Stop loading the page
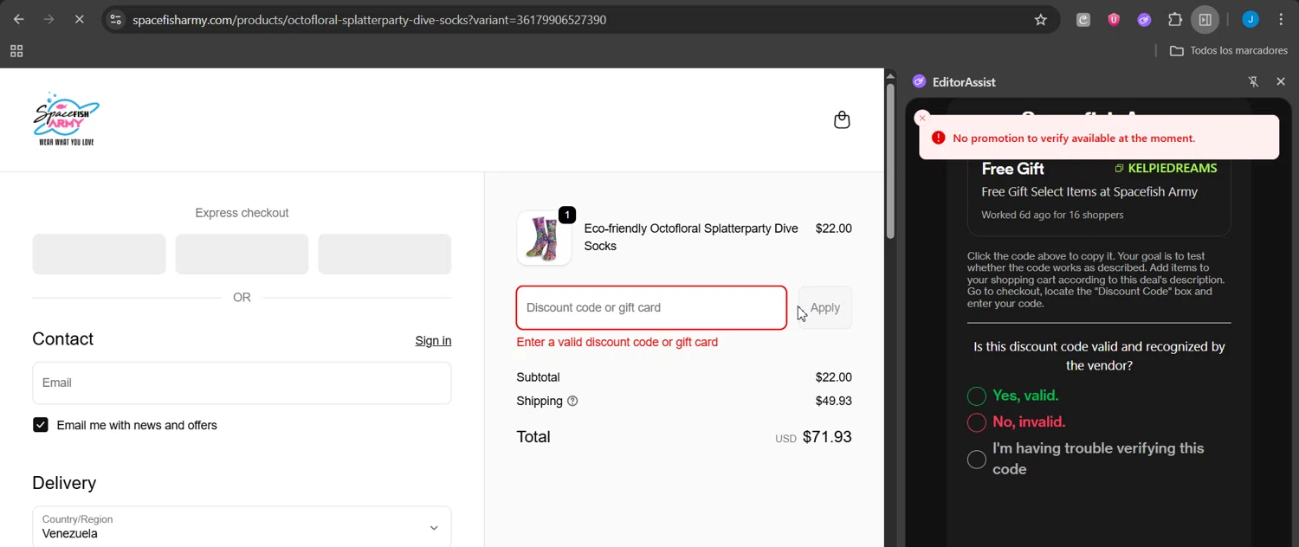 (x=79, y=19)
